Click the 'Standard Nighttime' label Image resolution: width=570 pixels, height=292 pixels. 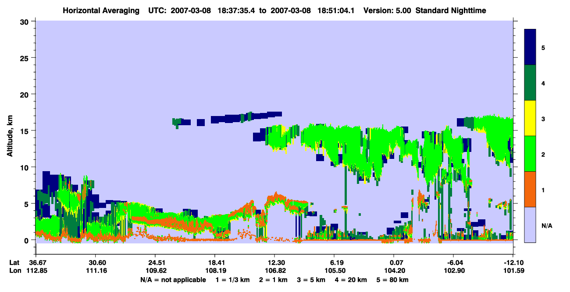[450, 11]
